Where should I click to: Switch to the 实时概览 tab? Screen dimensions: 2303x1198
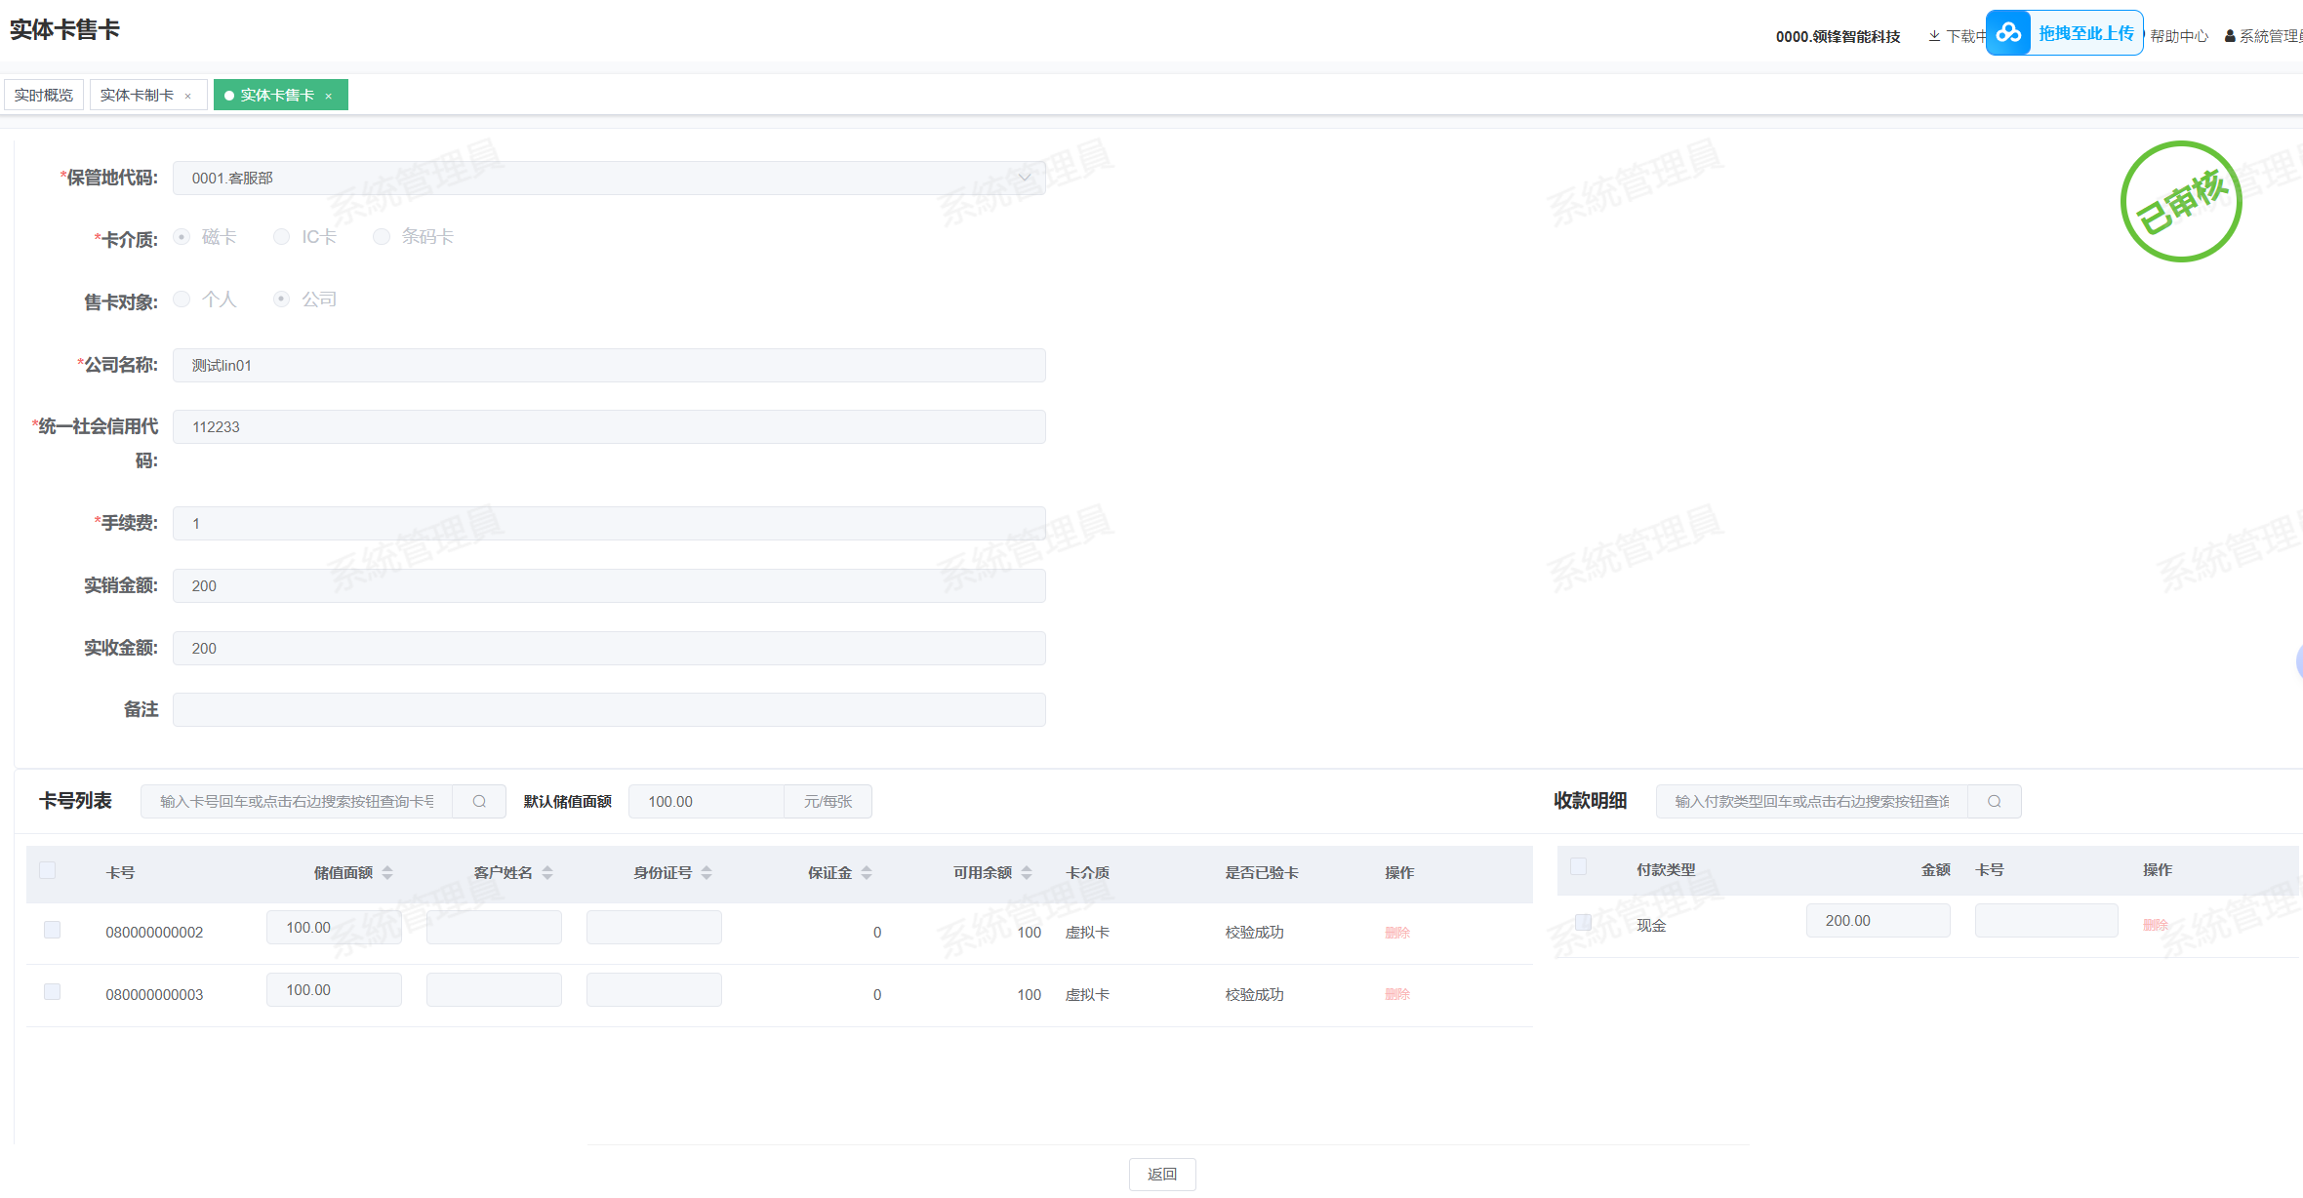click(x=44, y=95)
